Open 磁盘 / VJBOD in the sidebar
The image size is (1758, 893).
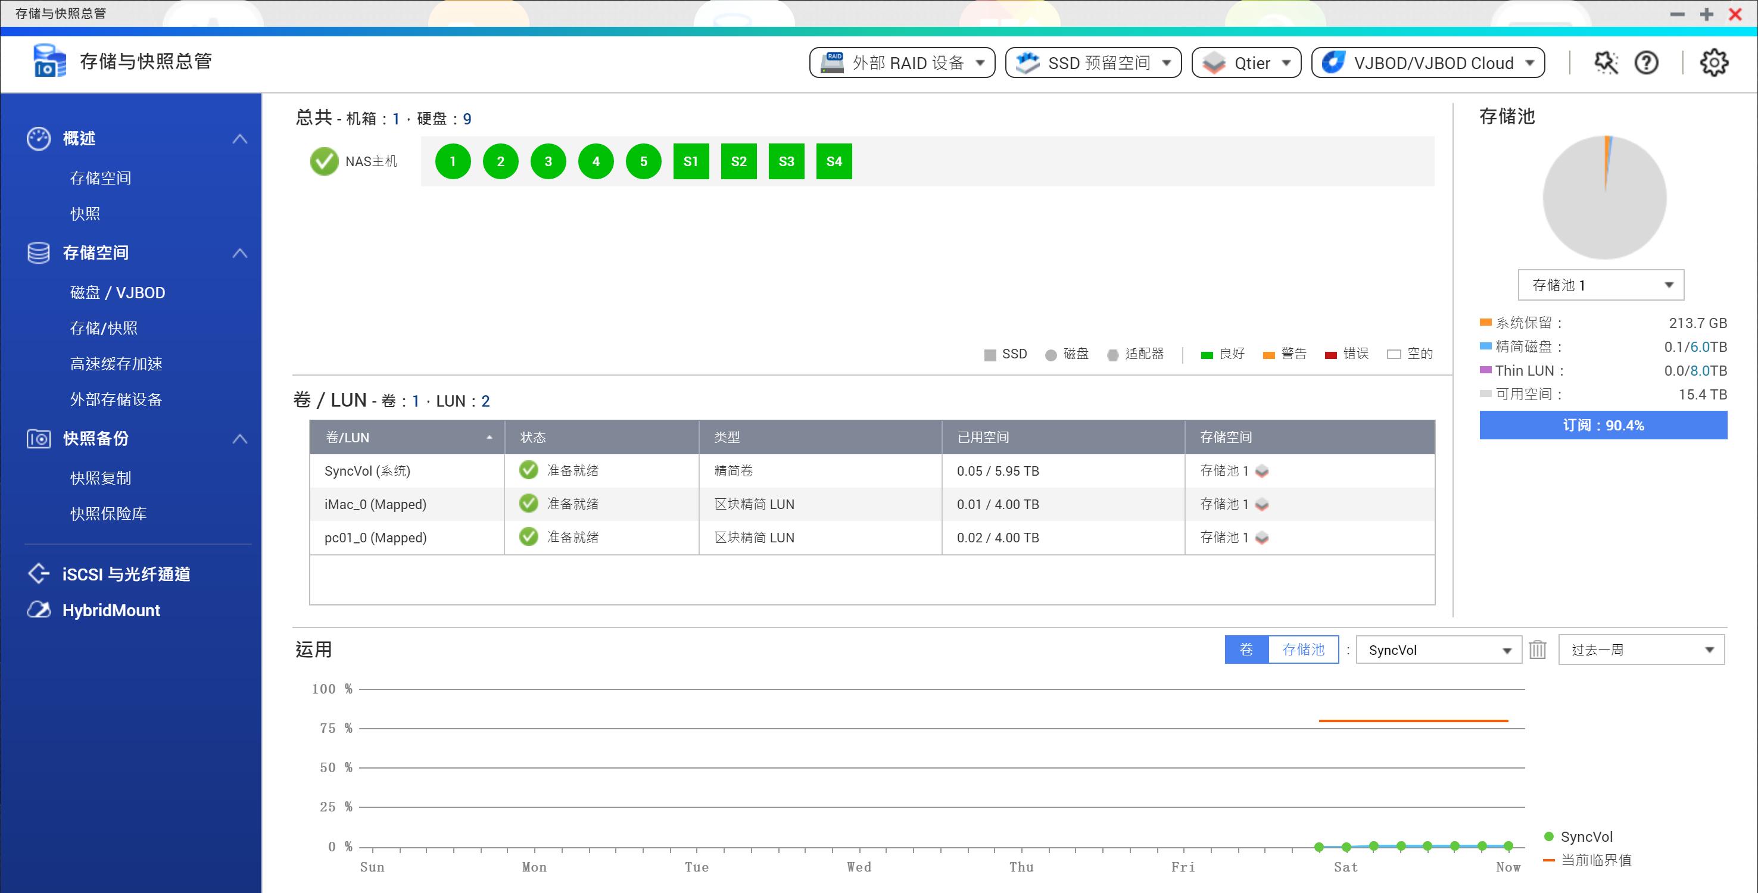pos(115,292)
